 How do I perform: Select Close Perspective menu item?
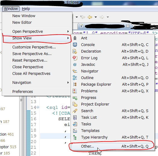(x=28, y=67)
